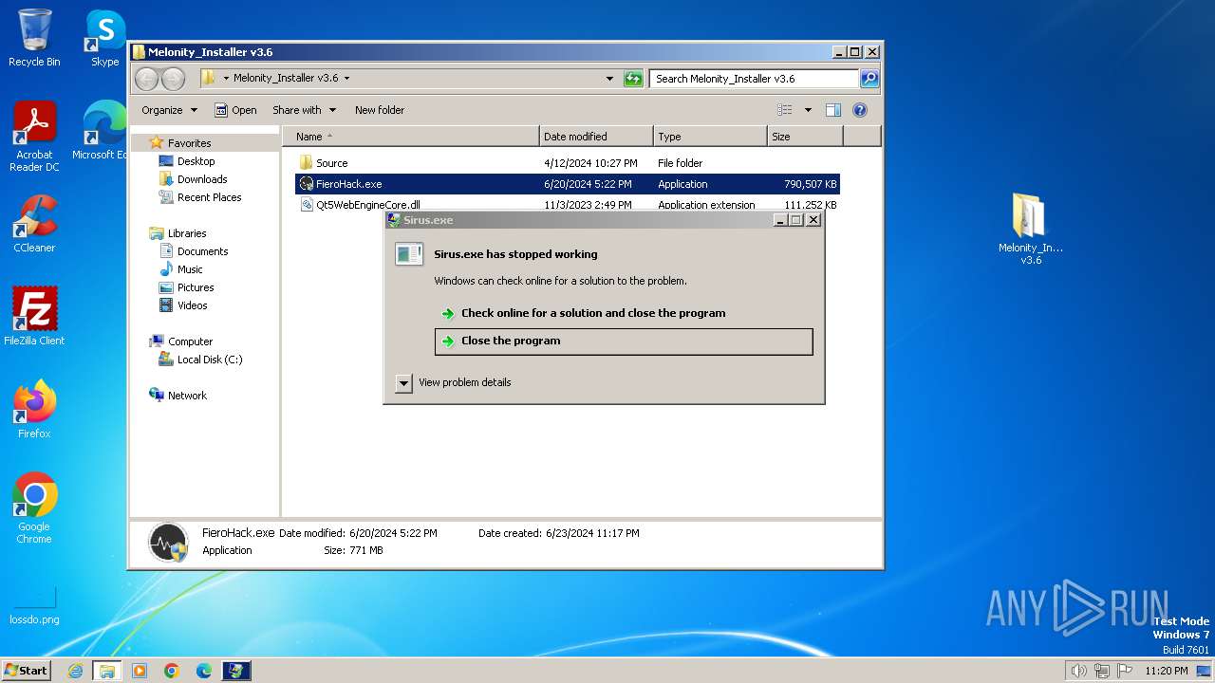
Task: Open Google Chrome desktop shortcut
Action: [x=34, y=508]
